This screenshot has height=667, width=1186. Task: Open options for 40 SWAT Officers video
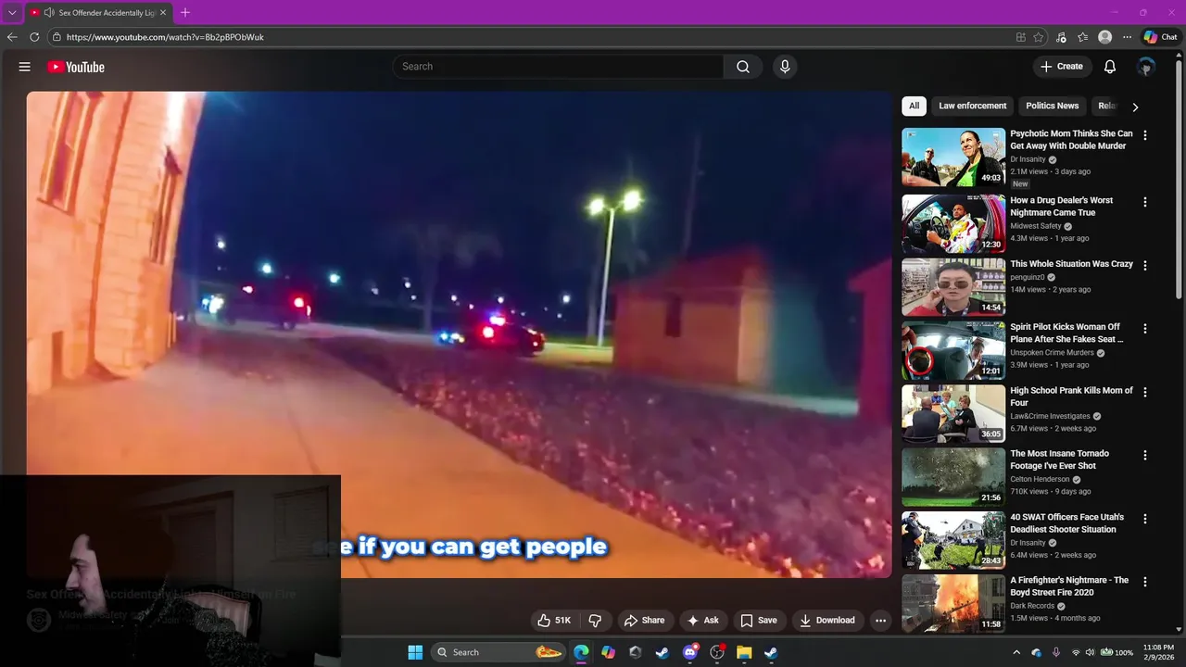(1144, 519)
